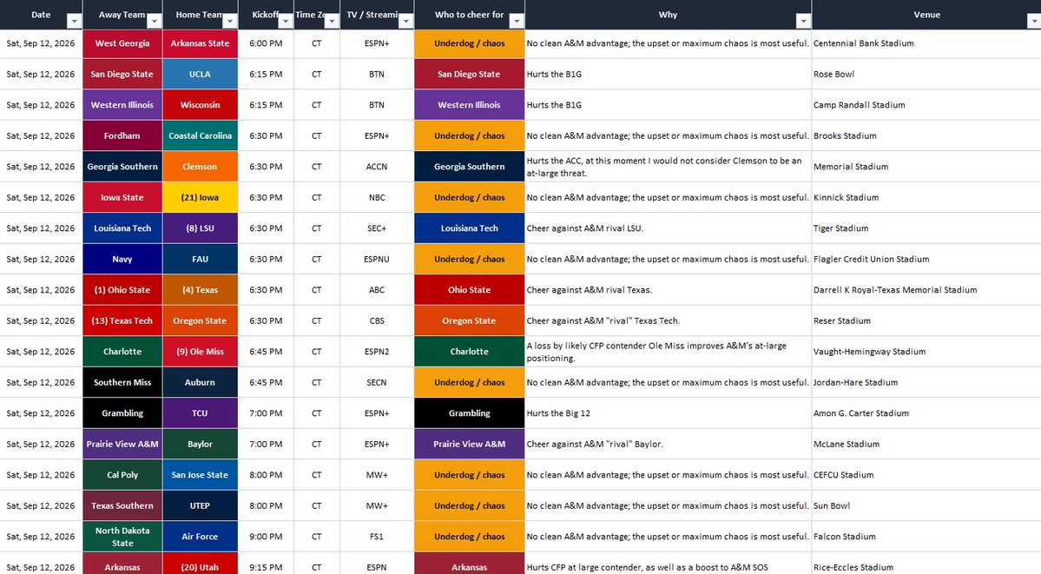
Task: Select the Falcon Stadium venue cell
Action: (x=926, y=537)
